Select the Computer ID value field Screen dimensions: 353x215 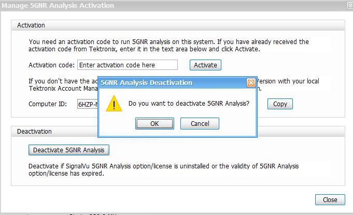[x=87, y=104]
